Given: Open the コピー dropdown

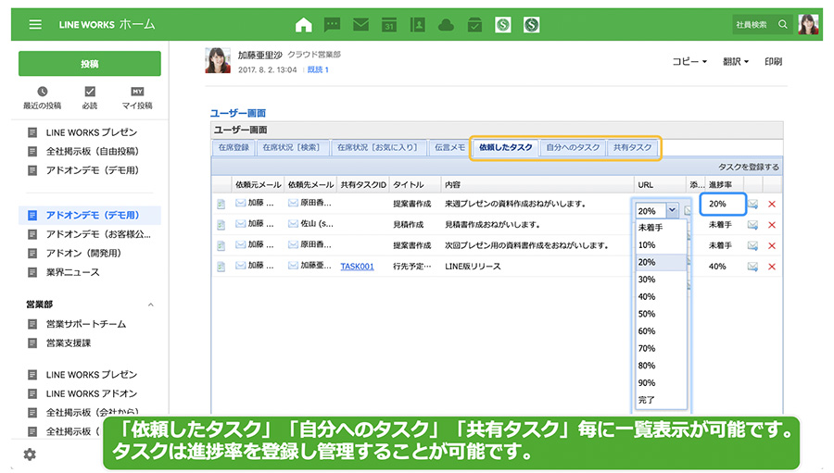Looking at the screenshot, I should [689, 62].
